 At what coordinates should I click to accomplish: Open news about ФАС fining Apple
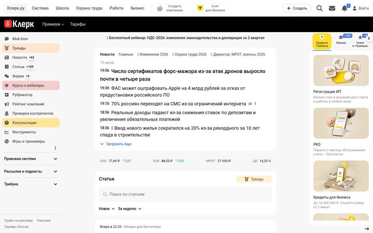point(173,92)
